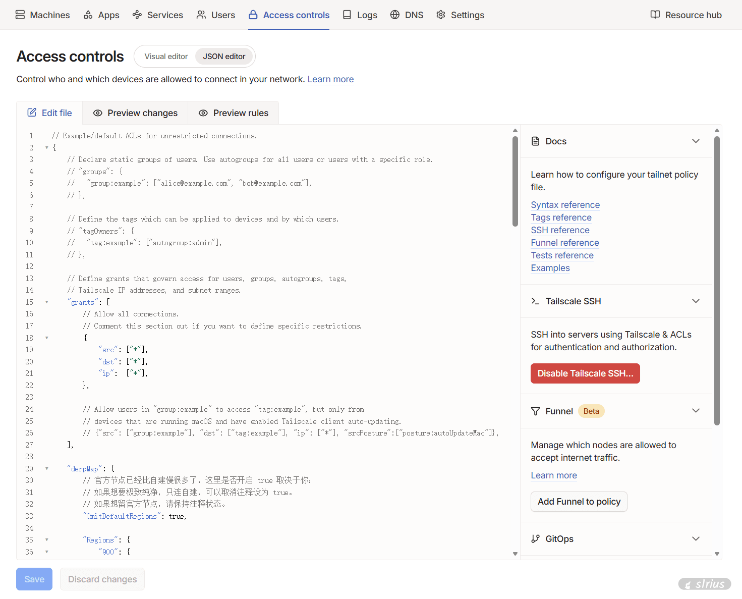
Task: Click the code editor vertical scrollbar thumb
Action: tap(515, 182)
